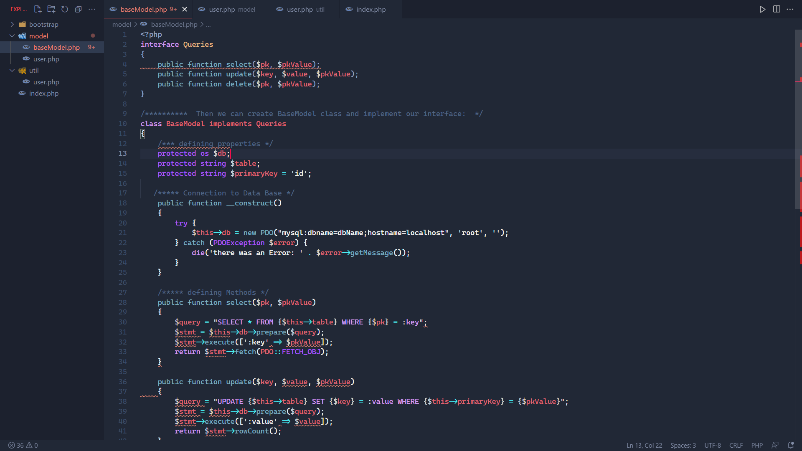Open baseModel.php in the file tree
The height and width of the screenshot is (451, 802).
coord(52,47)
